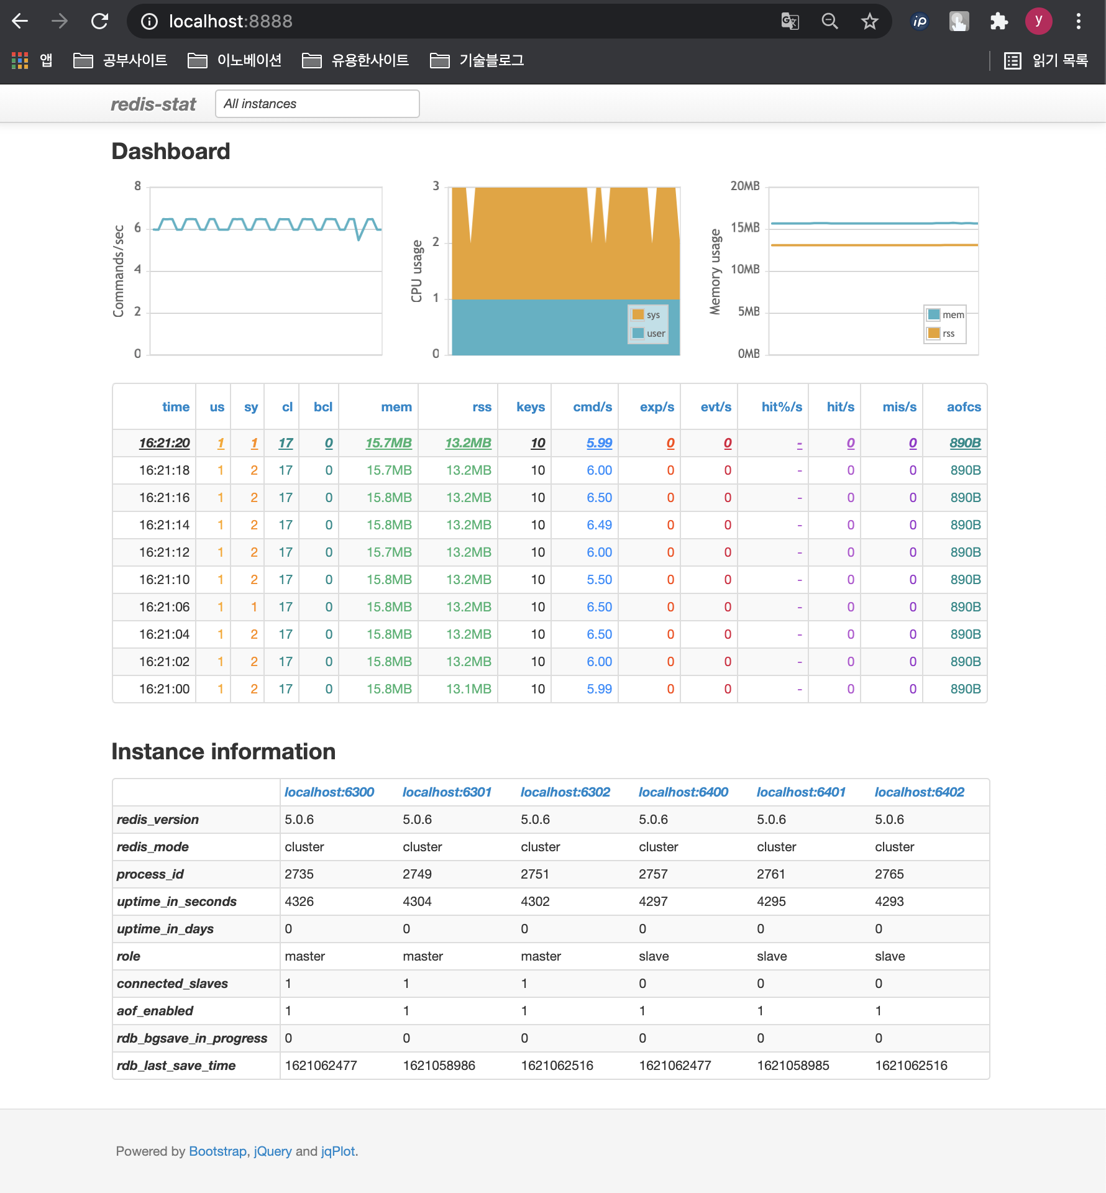Click the time column header
Viewport: 1106px width, 1193px height.
point(176,406)
